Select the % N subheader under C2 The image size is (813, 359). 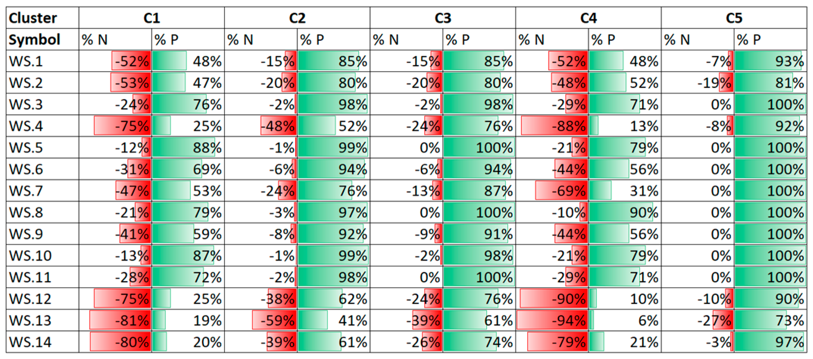pos(261,40)
